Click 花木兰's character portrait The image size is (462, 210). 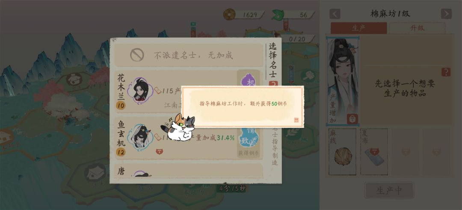tap(140, 91)
